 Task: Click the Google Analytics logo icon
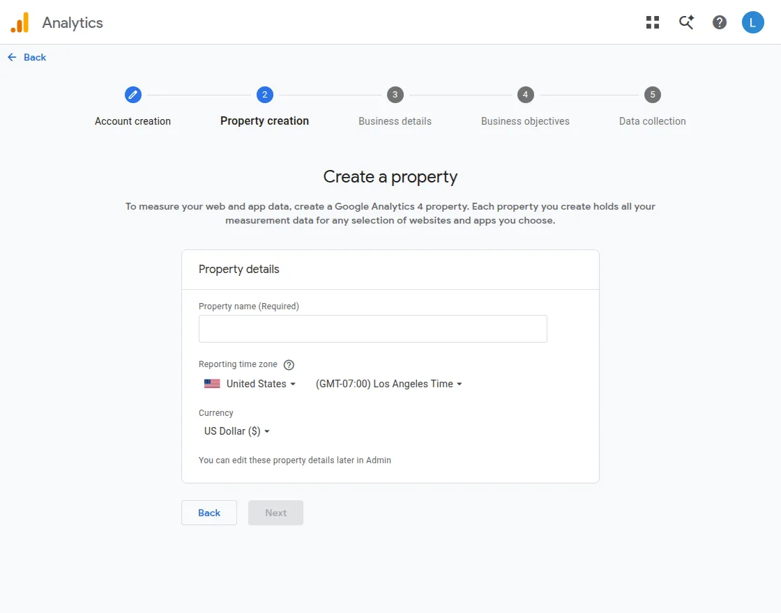20,22
